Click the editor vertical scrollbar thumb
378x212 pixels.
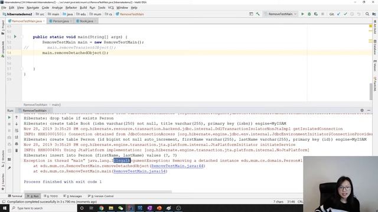click(371, 92)
